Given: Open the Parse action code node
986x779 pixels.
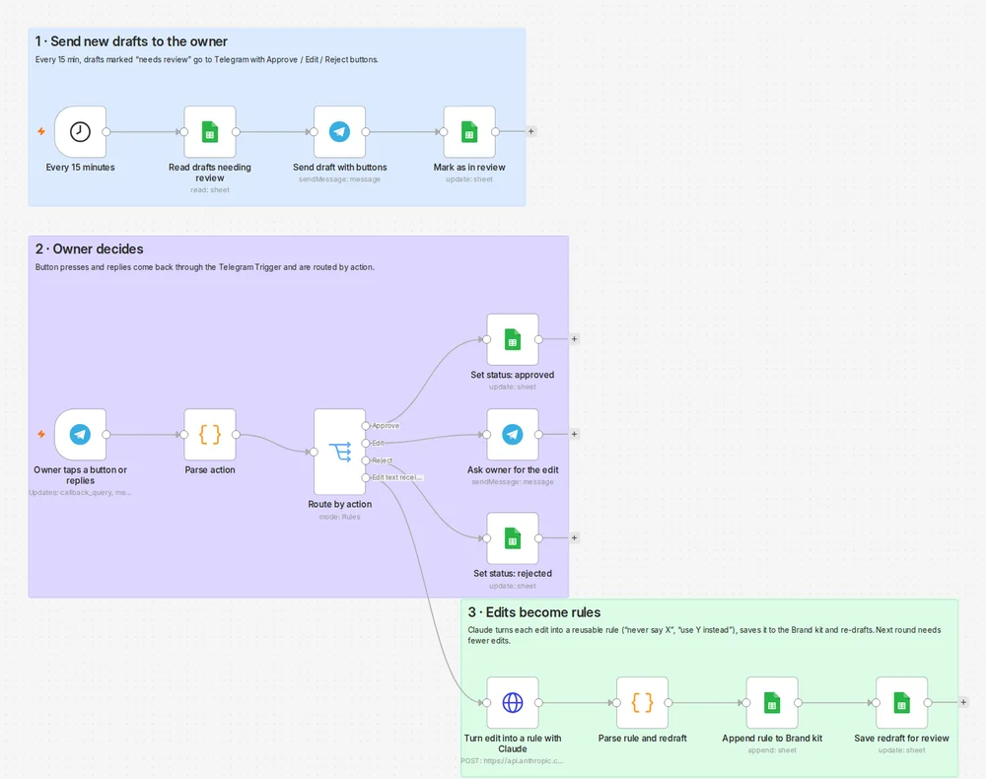Looking at the screenshot, I should click(x=210, y=435).
